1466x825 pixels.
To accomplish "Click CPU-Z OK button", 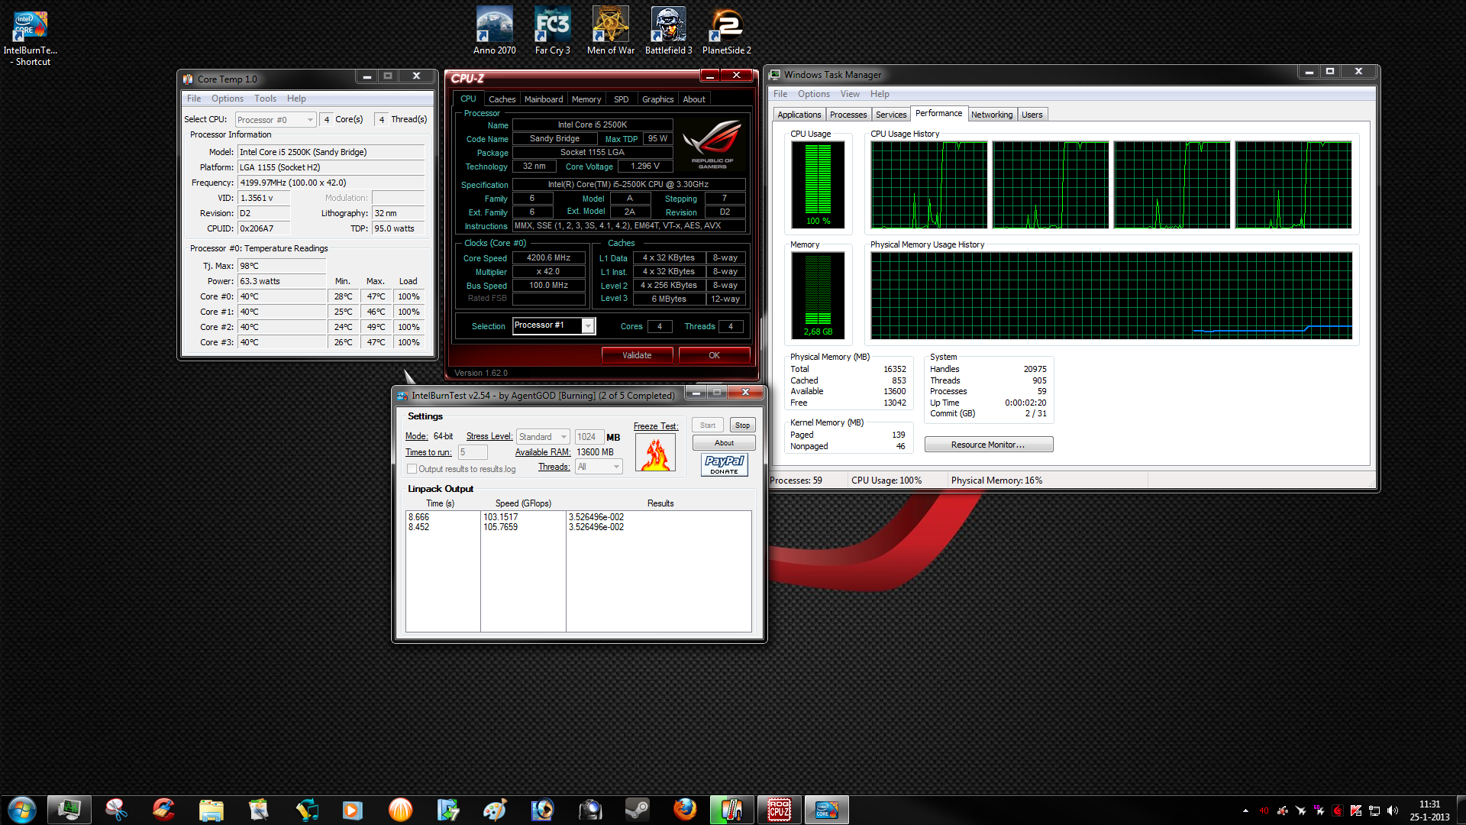I will point(714,355).
